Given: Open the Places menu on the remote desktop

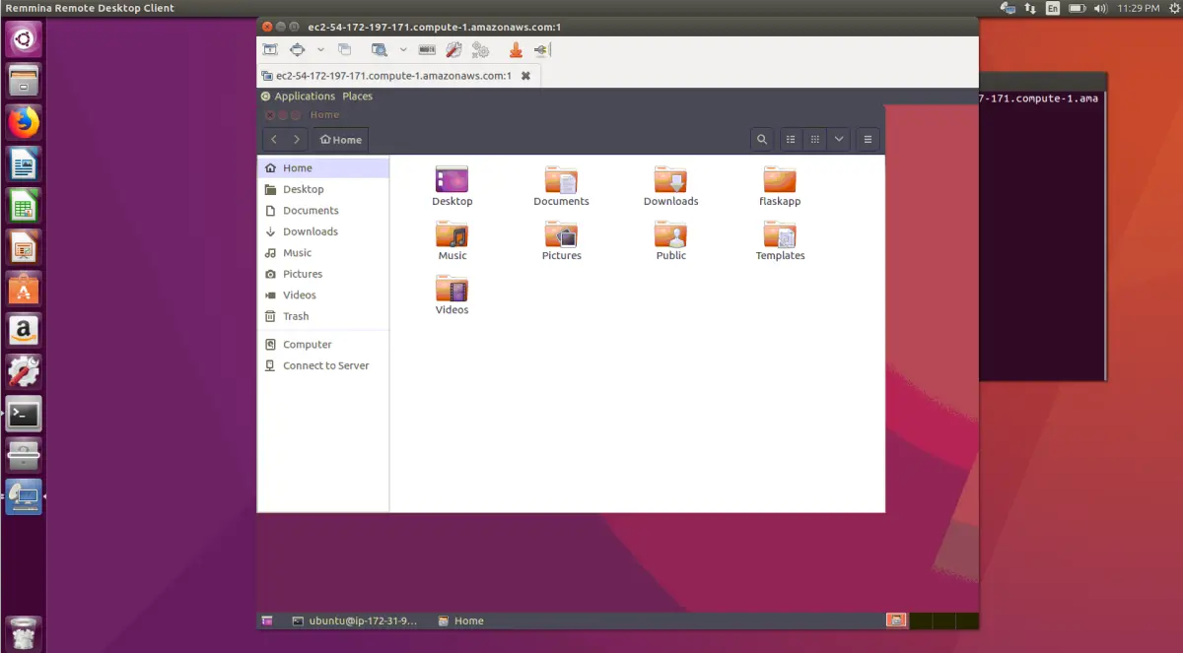Looking at the screenshot, I should click(357, 96).
